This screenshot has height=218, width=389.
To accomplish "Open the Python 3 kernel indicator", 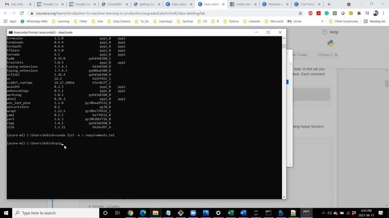I will point(328,55).
